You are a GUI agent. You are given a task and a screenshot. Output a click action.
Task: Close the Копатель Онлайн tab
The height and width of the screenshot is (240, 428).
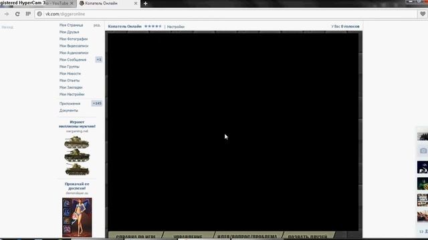click(x=136, y=3)
